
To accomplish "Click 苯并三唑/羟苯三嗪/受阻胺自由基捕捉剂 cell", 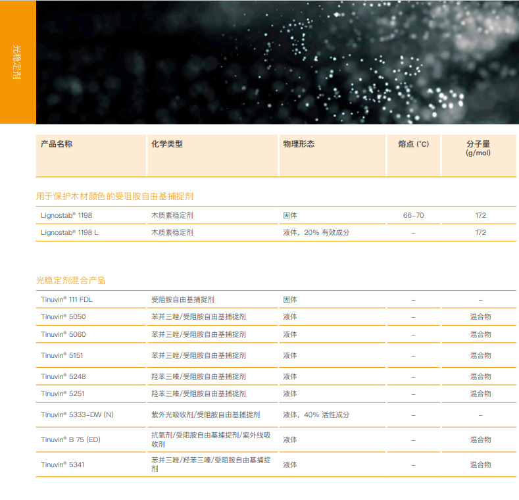I will 211,464.
